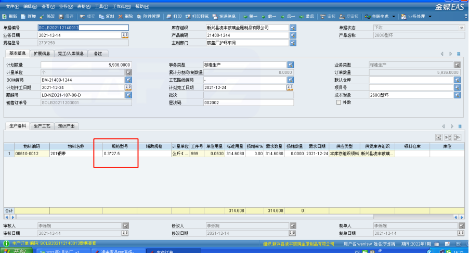This screenshot has width=469, height=253.
Task: Switch to the 生产工艺 tab
Action: 42,126
